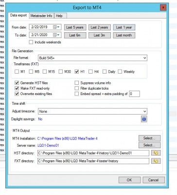
Task: Click Select for Server name
Action: tap(150, 145)
